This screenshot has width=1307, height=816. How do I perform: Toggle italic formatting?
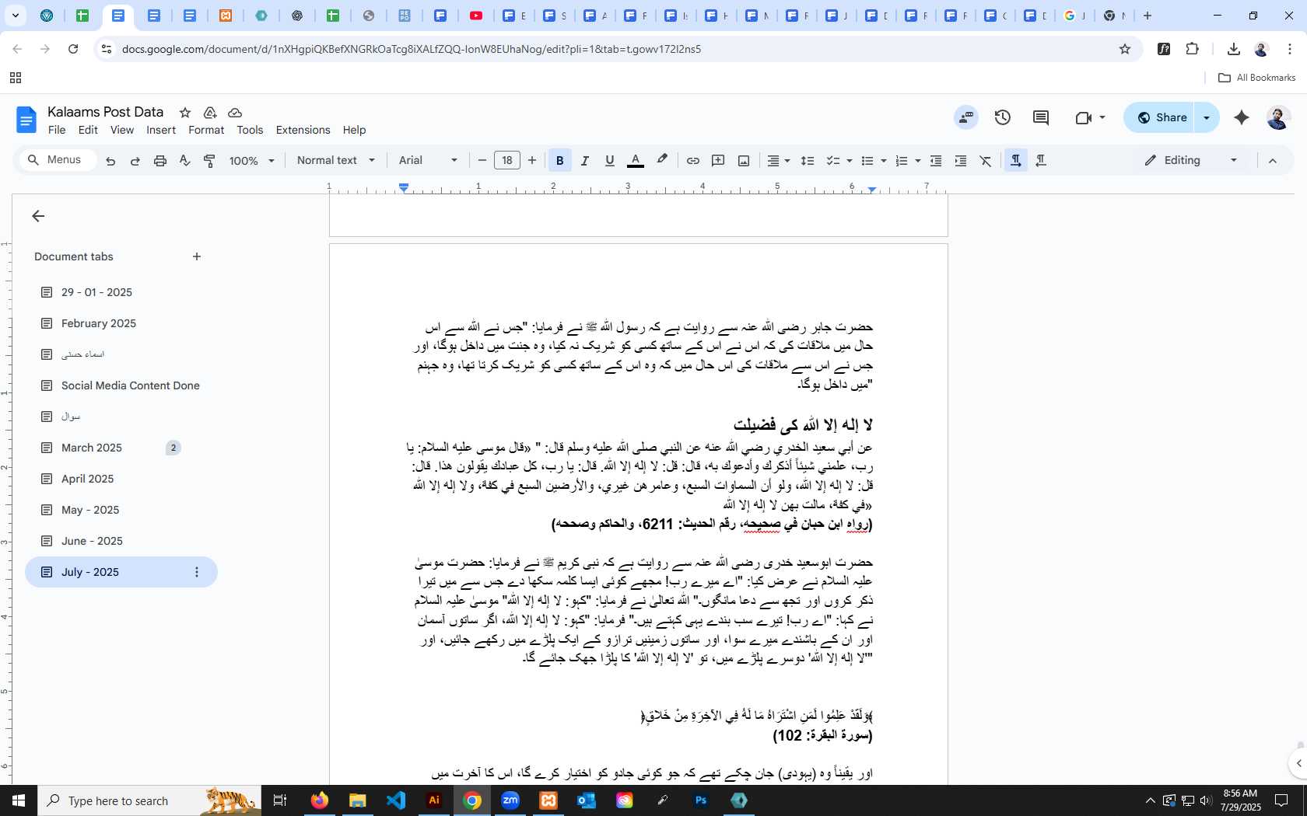tap(585, 161)
